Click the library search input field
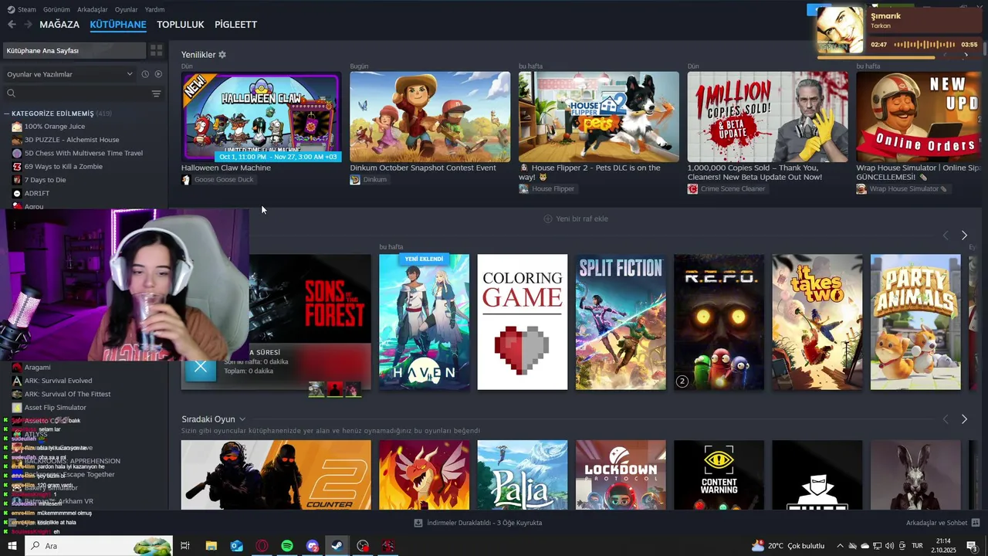The width and height of the screenshot is (988, 556). [83, 93]
